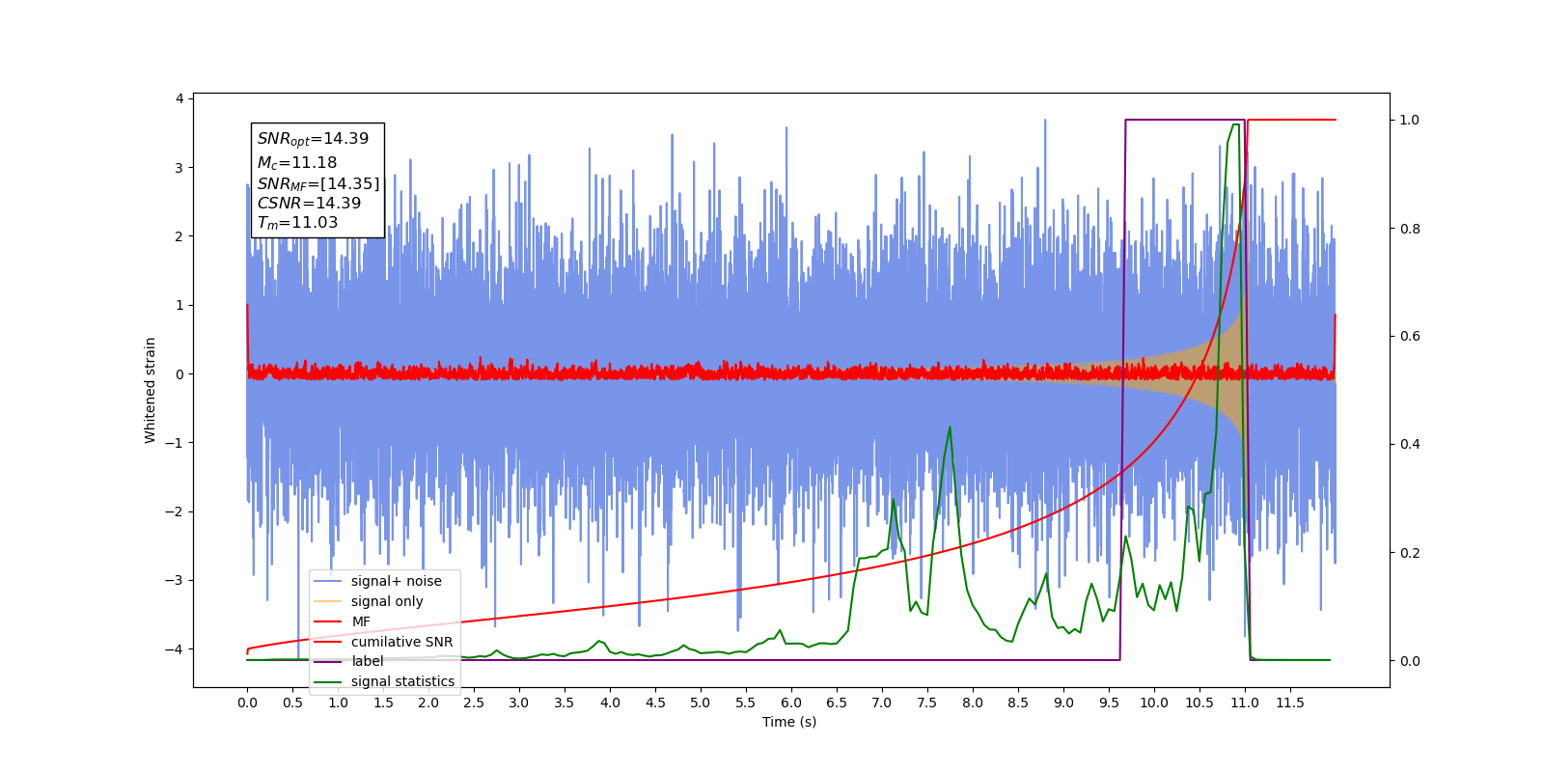Click the SNR_opt=14.39 annotation text

click(x=313, y=139)
